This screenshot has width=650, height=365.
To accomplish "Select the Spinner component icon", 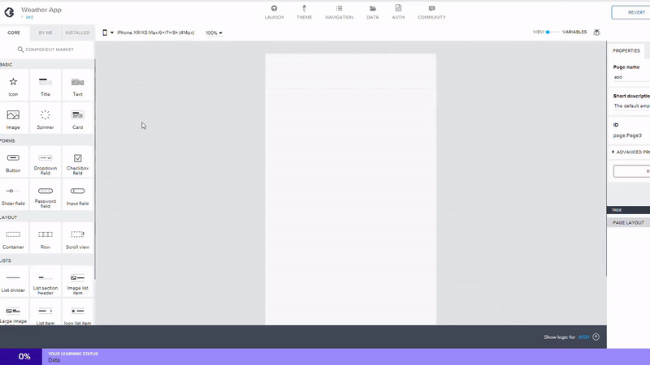I will pyautogui.click(x=45, y=115).
